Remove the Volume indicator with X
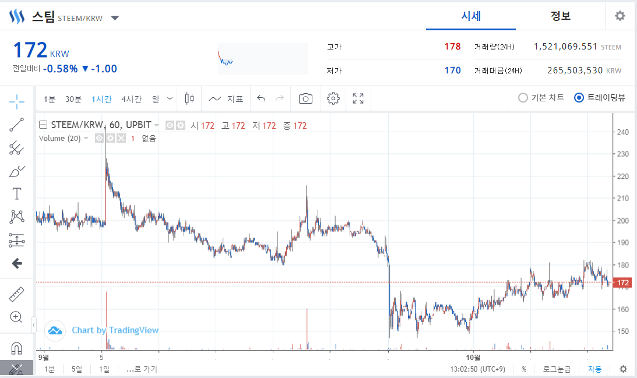Screen dimensions: 637x378 pos(121,139)
